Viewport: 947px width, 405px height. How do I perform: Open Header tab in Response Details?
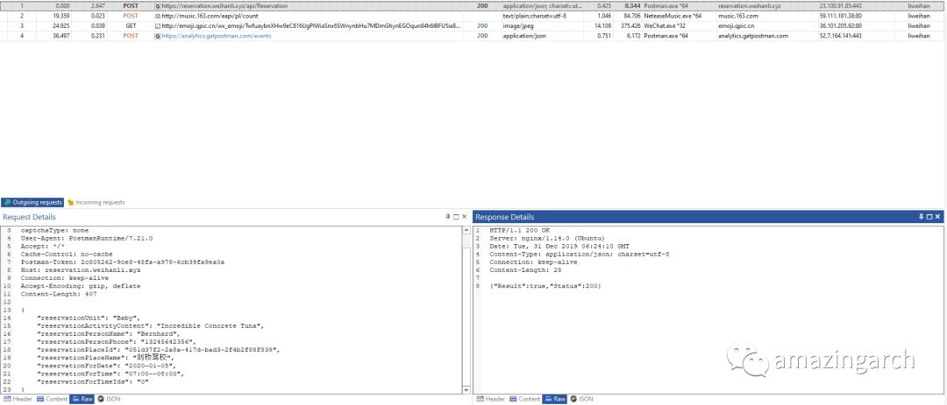pyautogui.click(x=491, y=399)
